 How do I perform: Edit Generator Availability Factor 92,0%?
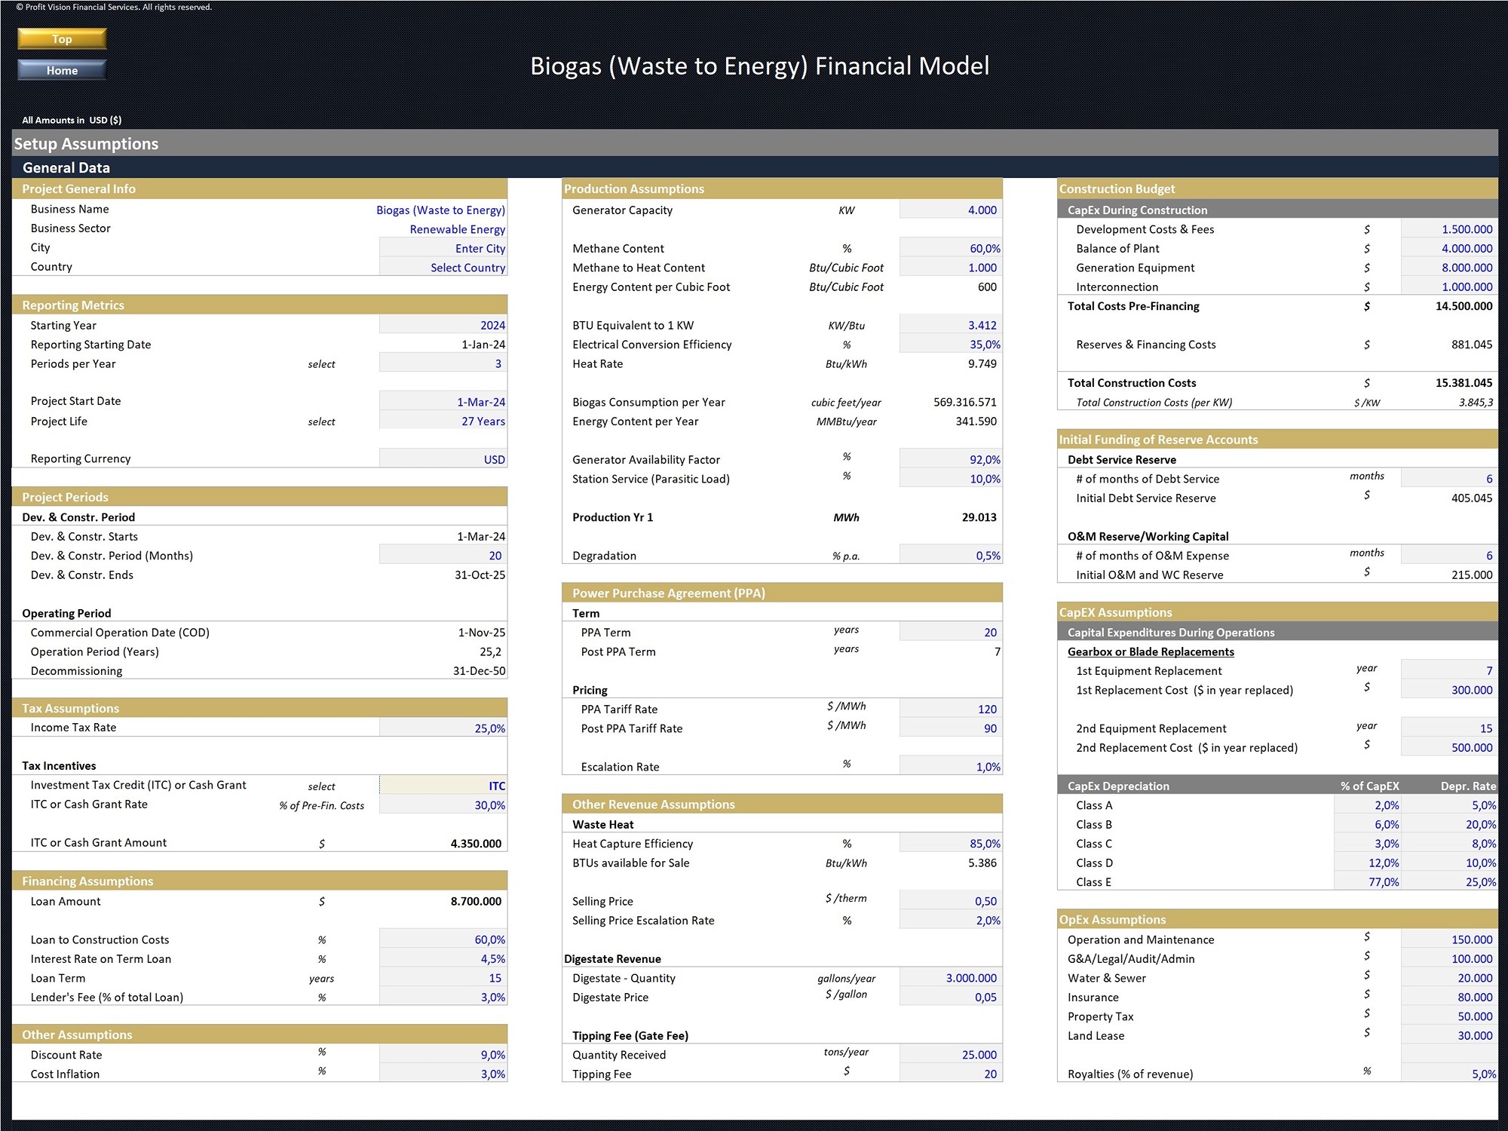tap(951, 459)
